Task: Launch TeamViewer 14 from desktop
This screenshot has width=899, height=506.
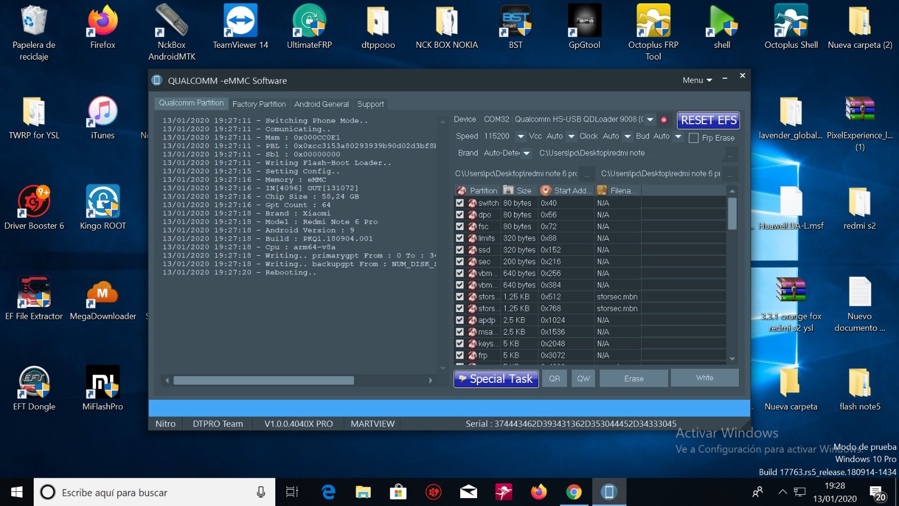Action: click(240, 27)
